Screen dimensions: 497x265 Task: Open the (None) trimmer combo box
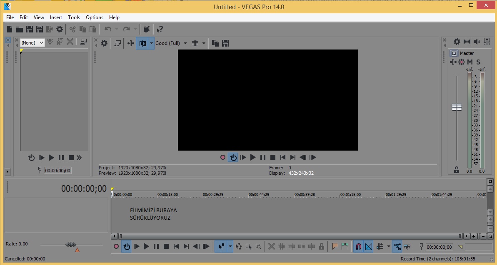pos(32,43)
